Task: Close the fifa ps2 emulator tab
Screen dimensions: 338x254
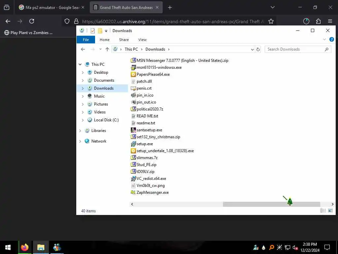Action: coord(83,7)
